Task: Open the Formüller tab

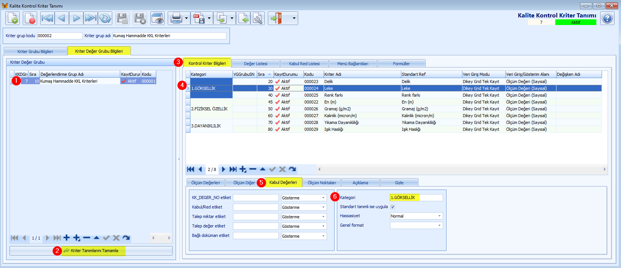Action: point(401,64)
